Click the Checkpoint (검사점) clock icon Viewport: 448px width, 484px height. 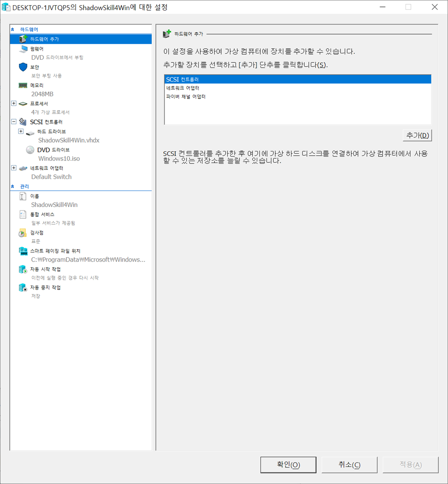click(22, 233)
